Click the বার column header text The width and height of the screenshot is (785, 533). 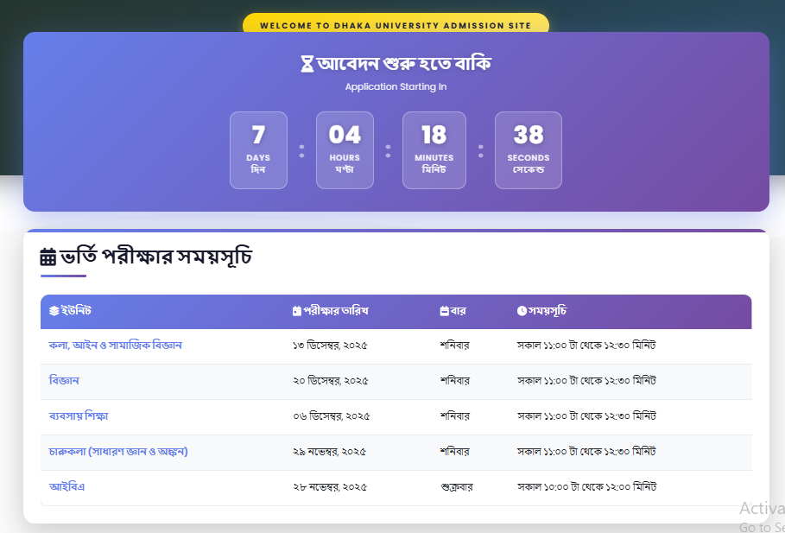[458, 311]
